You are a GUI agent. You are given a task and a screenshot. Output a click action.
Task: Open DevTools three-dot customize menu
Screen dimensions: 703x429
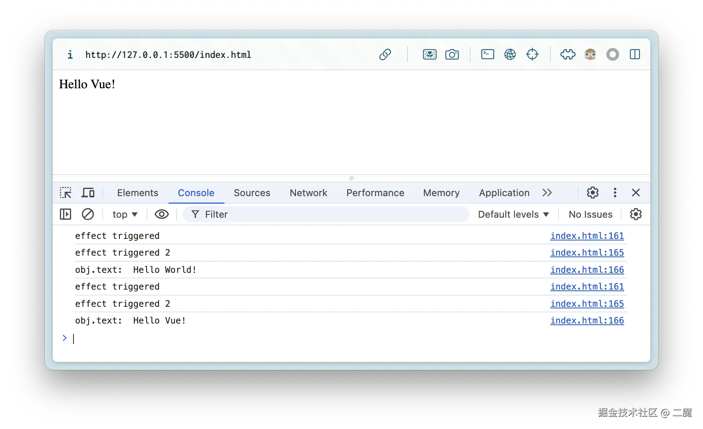point(615,193)
